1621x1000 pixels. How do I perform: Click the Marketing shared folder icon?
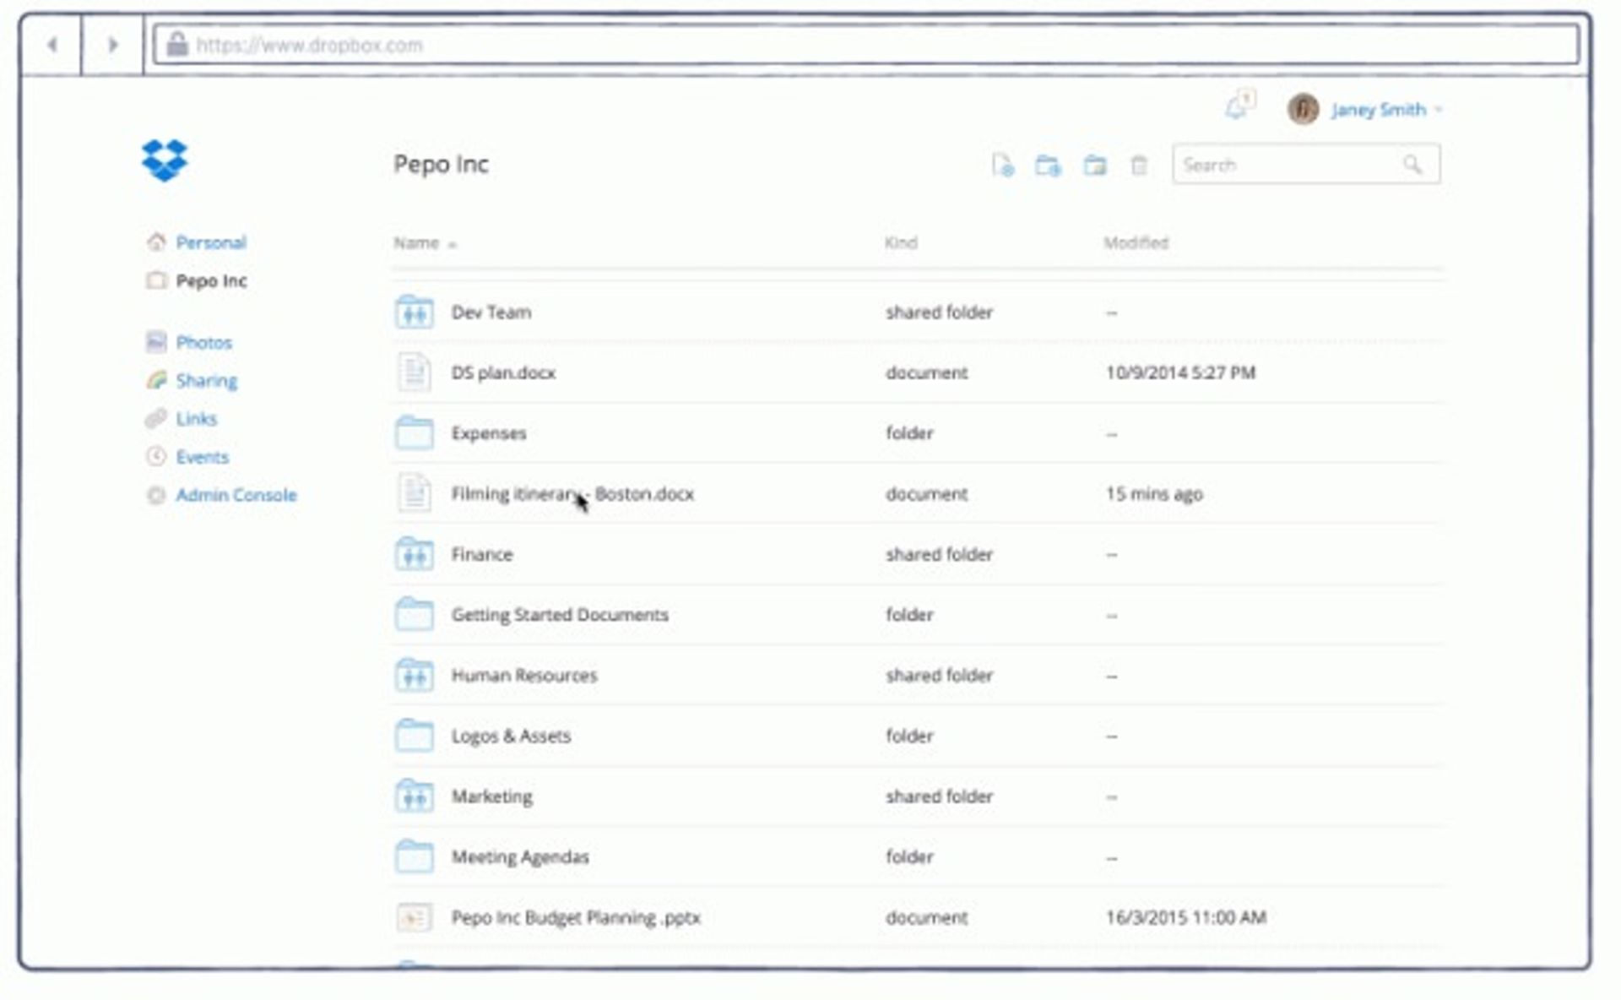414,796
